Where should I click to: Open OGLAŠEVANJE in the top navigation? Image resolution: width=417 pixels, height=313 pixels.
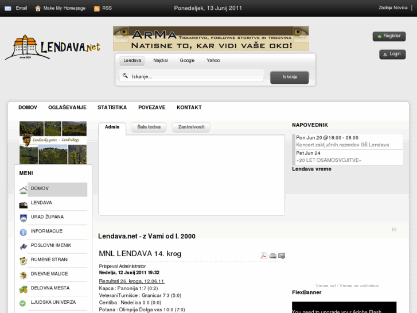67,107
